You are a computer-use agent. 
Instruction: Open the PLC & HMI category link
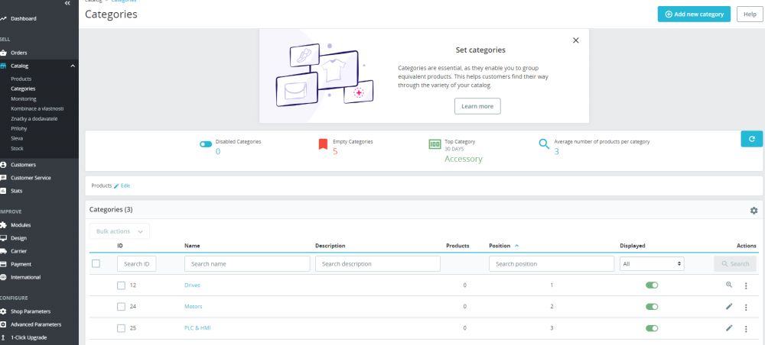click(197, 328)
